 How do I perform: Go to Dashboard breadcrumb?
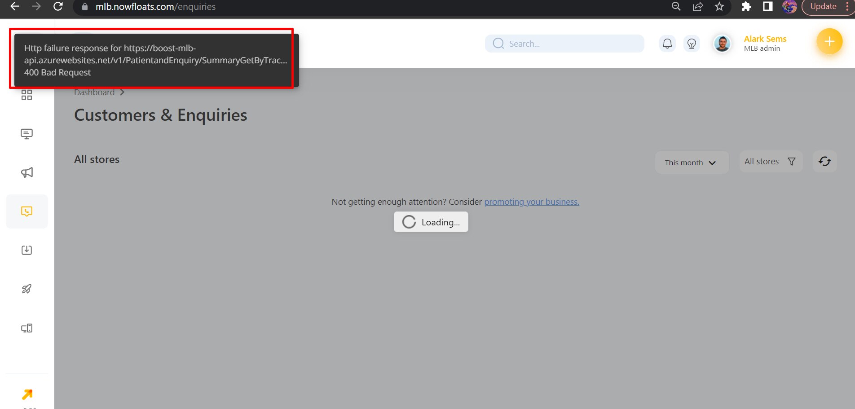[94, 92]
